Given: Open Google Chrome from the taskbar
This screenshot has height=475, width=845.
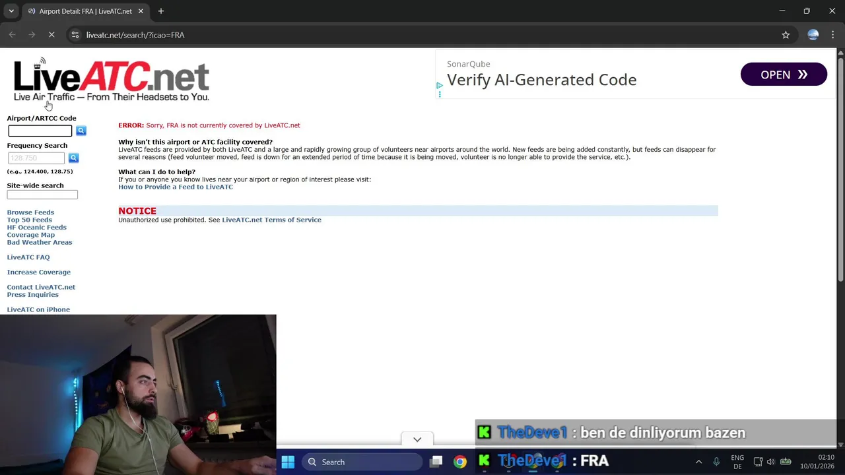Looking at the screenshot, I should click(x=460, y=462).
